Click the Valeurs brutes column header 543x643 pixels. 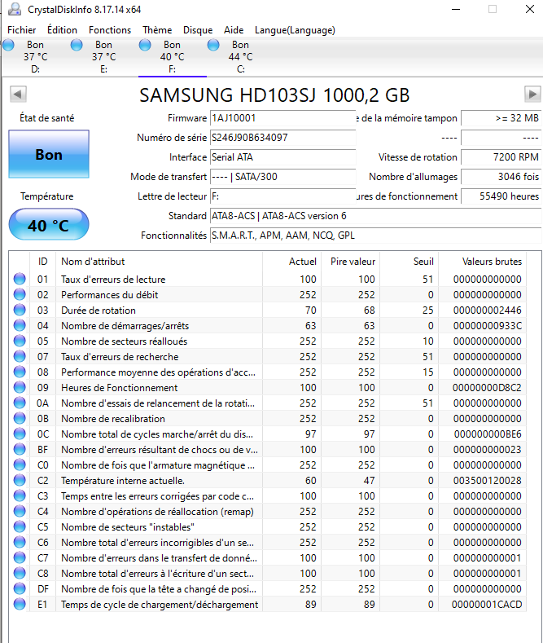(x=483, y=262)
